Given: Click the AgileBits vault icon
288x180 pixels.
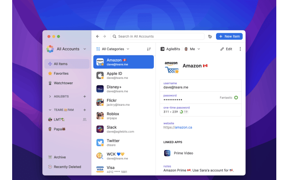Looking at the screenshot, I should [162, 49].
